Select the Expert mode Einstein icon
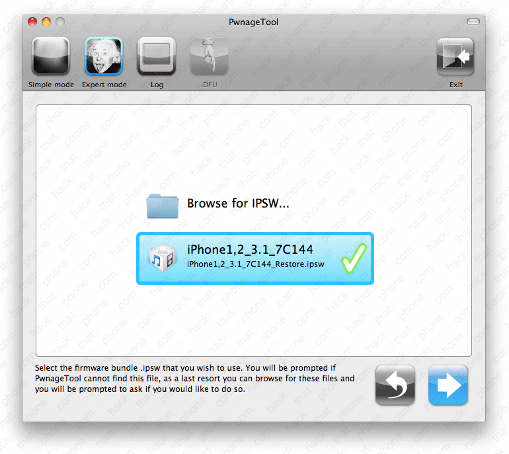Viewport: 509px width, 454px height. pos(103,57)
